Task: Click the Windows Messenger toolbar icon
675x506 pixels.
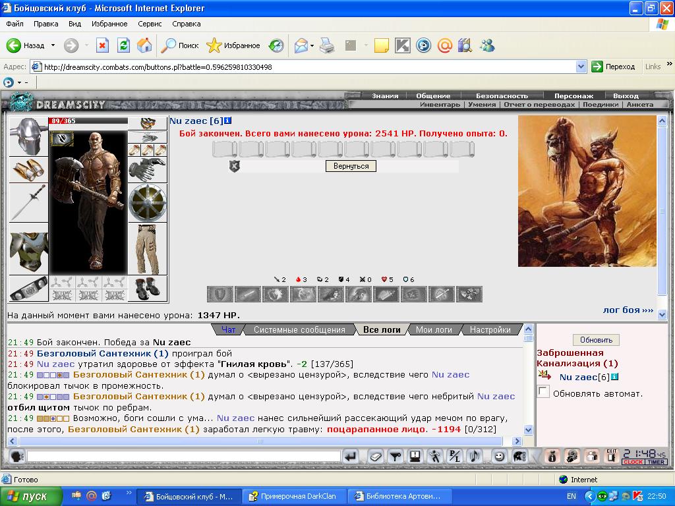Action: click(x=487, y=45)
